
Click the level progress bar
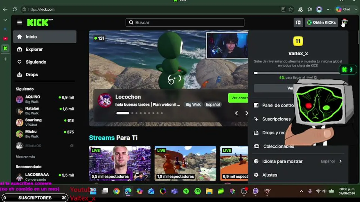pos(298,73)
